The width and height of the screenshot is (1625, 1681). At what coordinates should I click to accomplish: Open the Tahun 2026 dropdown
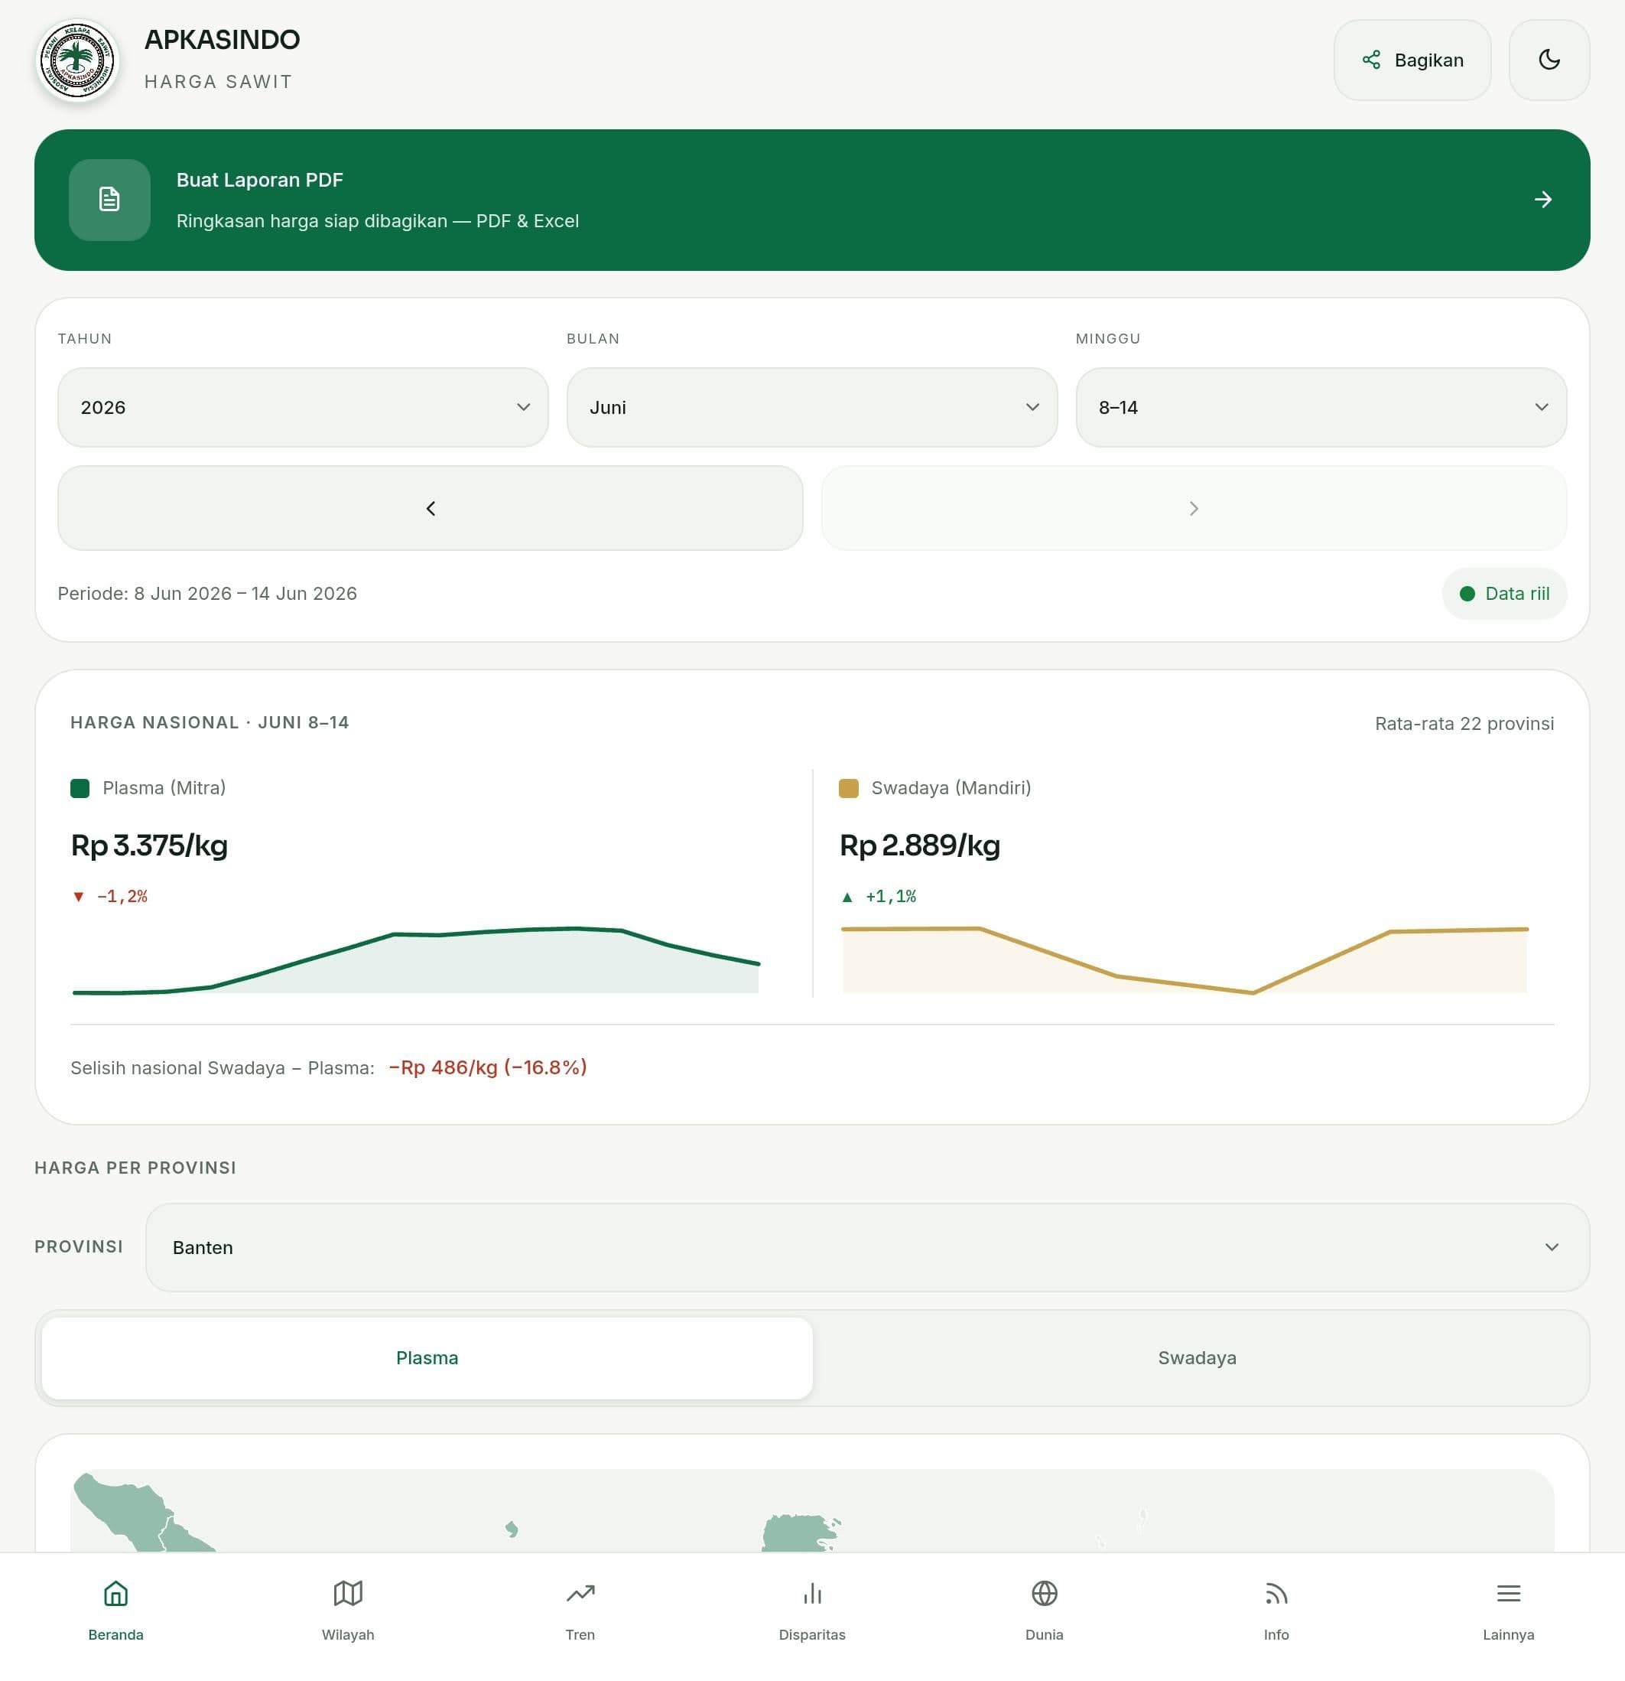pos(303,407)
